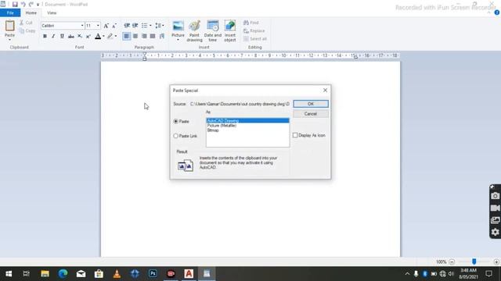Click Select all in Editing group
The width and height of the screenshot is (501, 281).
click(x=255, y=39)
